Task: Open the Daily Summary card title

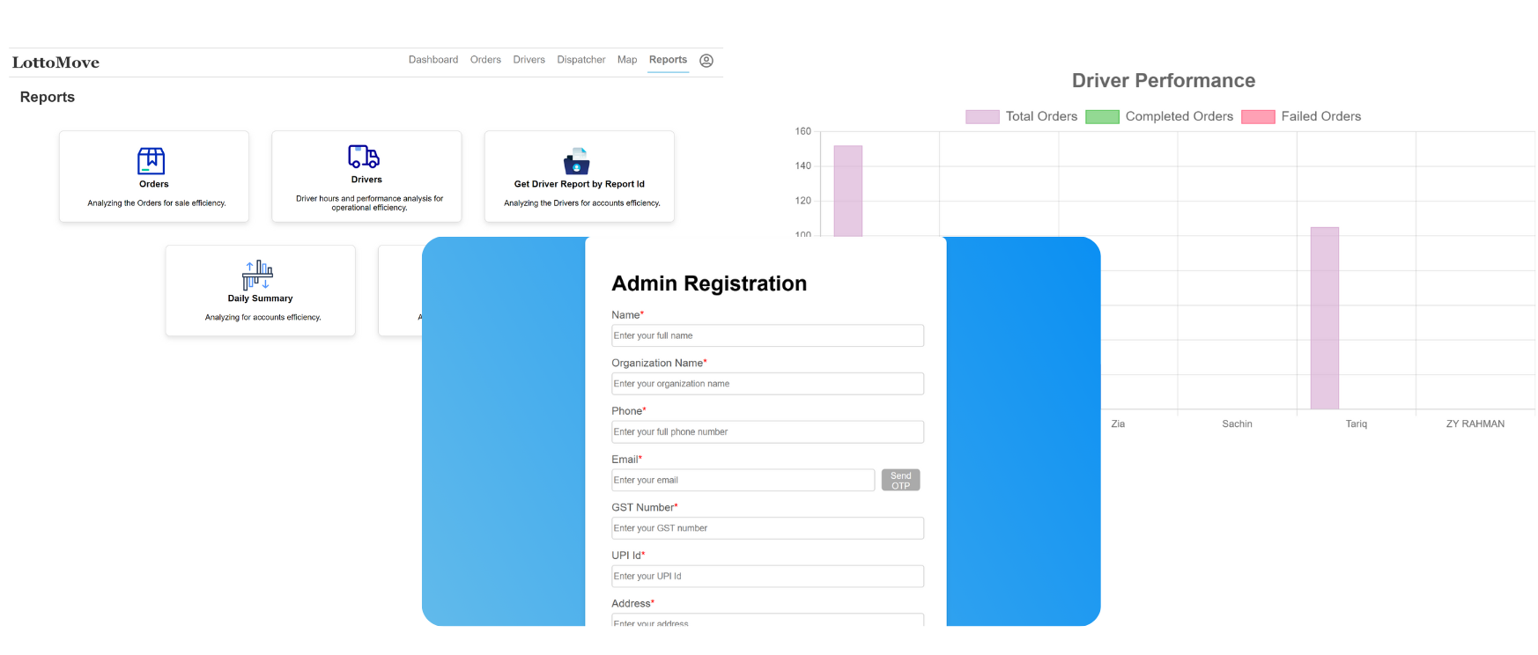Action: pos(260,298)
